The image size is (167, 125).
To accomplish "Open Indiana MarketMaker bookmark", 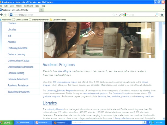I will tap(39, 20).
